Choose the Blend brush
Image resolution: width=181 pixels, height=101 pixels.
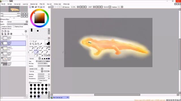pos(41,55)
